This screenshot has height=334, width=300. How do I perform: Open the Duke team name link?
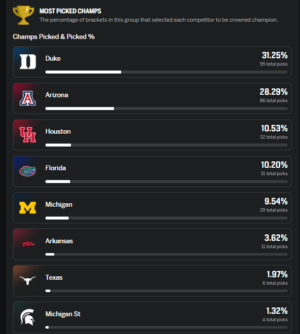pos(53,58)
